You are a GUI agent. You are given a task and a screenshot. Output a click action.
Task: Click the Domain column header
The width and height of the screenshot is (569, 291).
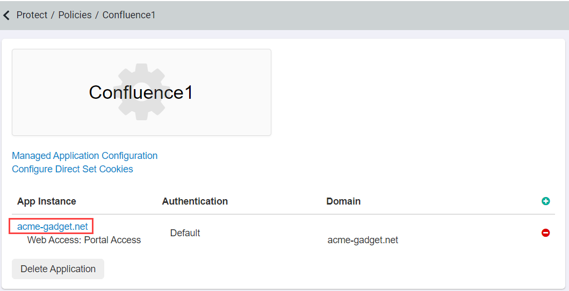point(343,201)
